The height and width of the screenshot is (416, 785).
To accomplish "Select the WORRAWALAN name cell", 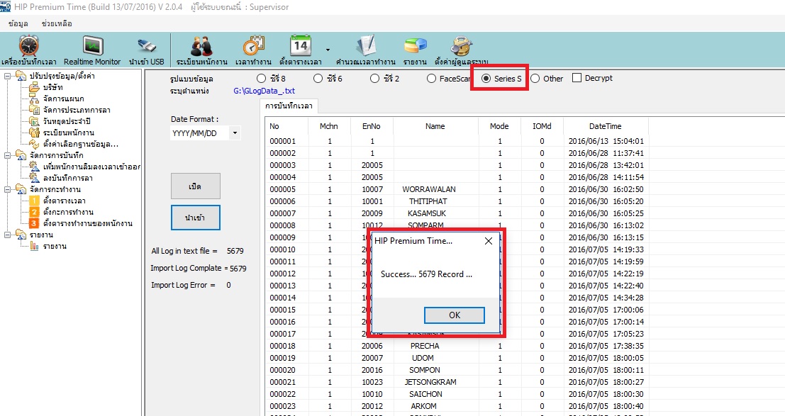I will coord(429,189).
